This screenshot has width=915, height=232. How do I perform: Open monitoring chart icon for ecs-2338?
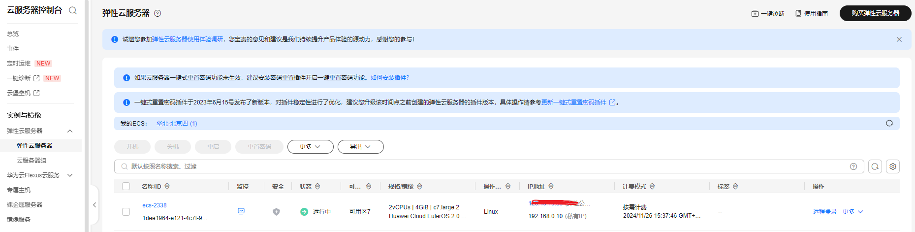click(241, 211)
